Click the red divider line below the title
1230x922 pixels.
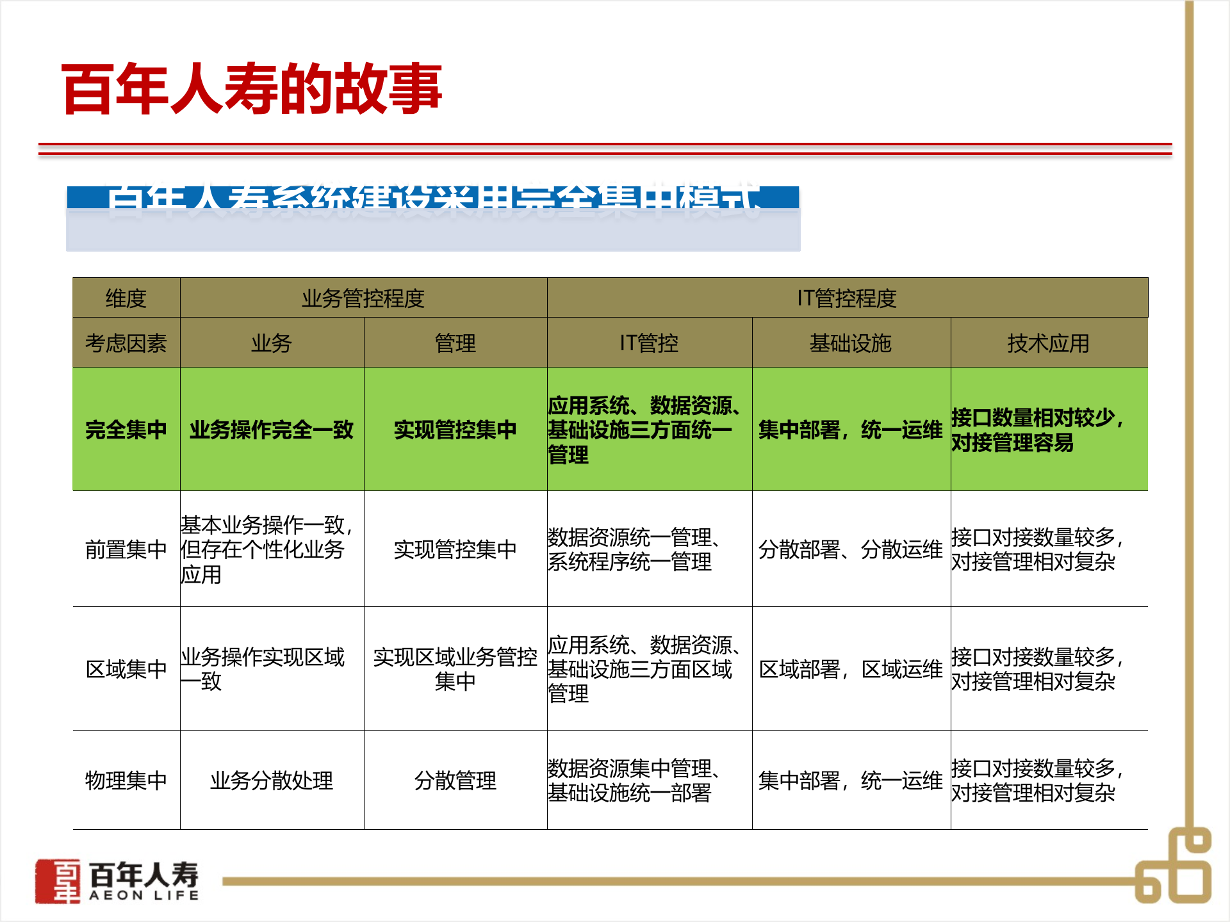coord(615,149)
